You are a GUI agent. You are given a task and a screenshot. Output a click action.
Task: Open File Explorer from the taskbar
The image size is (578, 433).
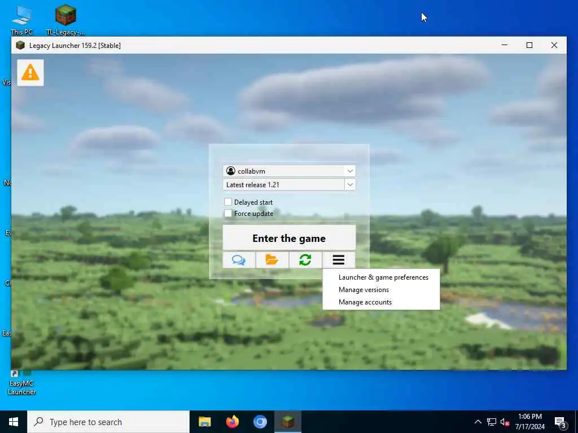(204, 422)
